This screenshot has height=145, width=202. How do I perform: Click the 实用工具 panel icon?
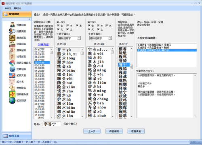click(5, 136)
